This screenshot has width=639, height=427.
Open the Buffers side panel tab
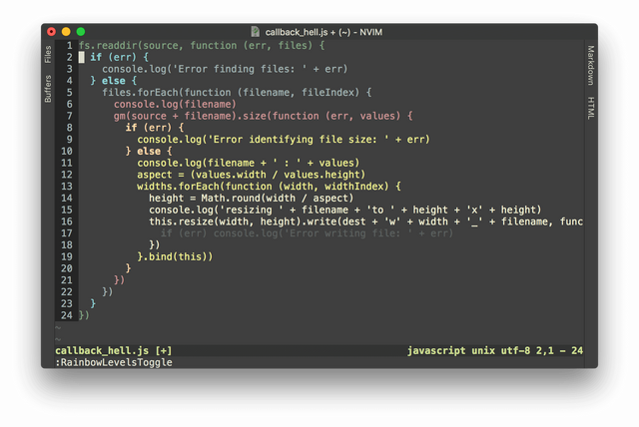[48, 89]
